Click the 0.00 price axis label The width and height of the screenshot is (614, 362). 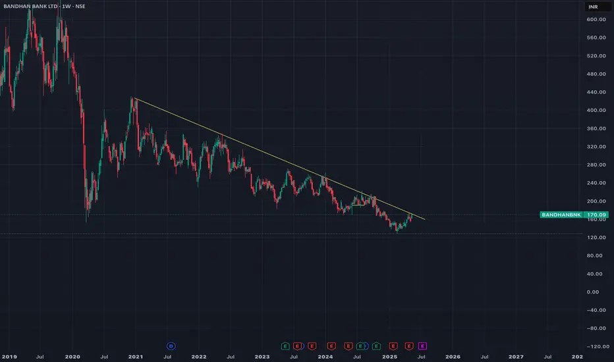tap(592, 292)
